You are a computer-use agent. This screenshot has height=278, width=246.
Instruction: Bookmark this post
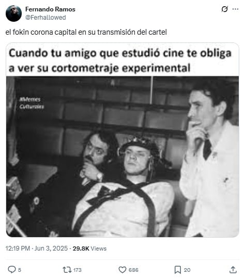[178, 270]
